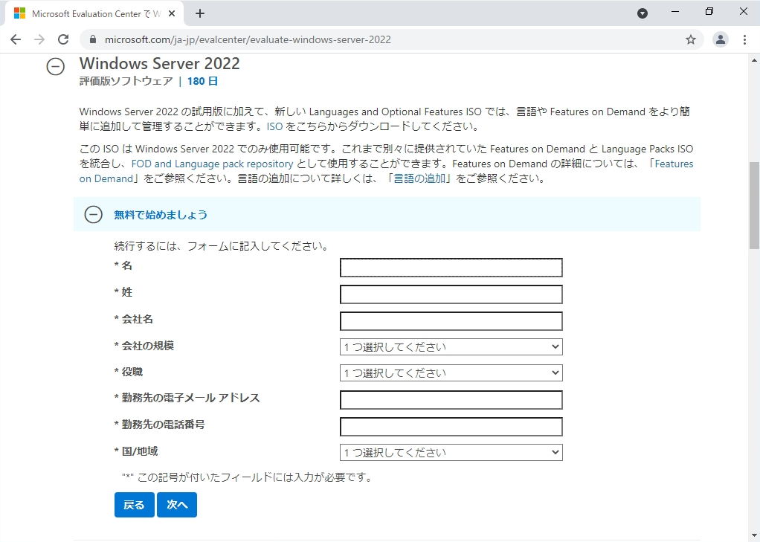Click the scrollbar down arrow

[754, 536]
